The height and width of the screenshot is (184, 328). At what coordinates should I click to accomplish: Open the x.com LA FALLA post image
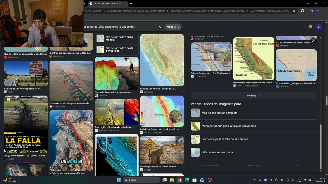(x=26, y=124)
